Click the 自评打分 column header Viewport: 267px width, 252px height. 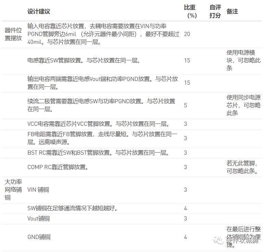click(215, 11)
